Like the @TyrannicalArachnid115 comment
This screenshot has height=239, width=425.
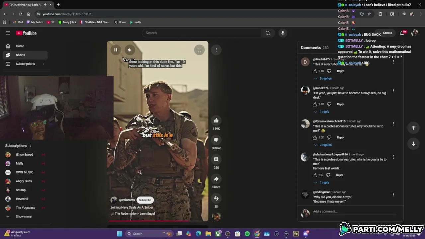[315, 137]
